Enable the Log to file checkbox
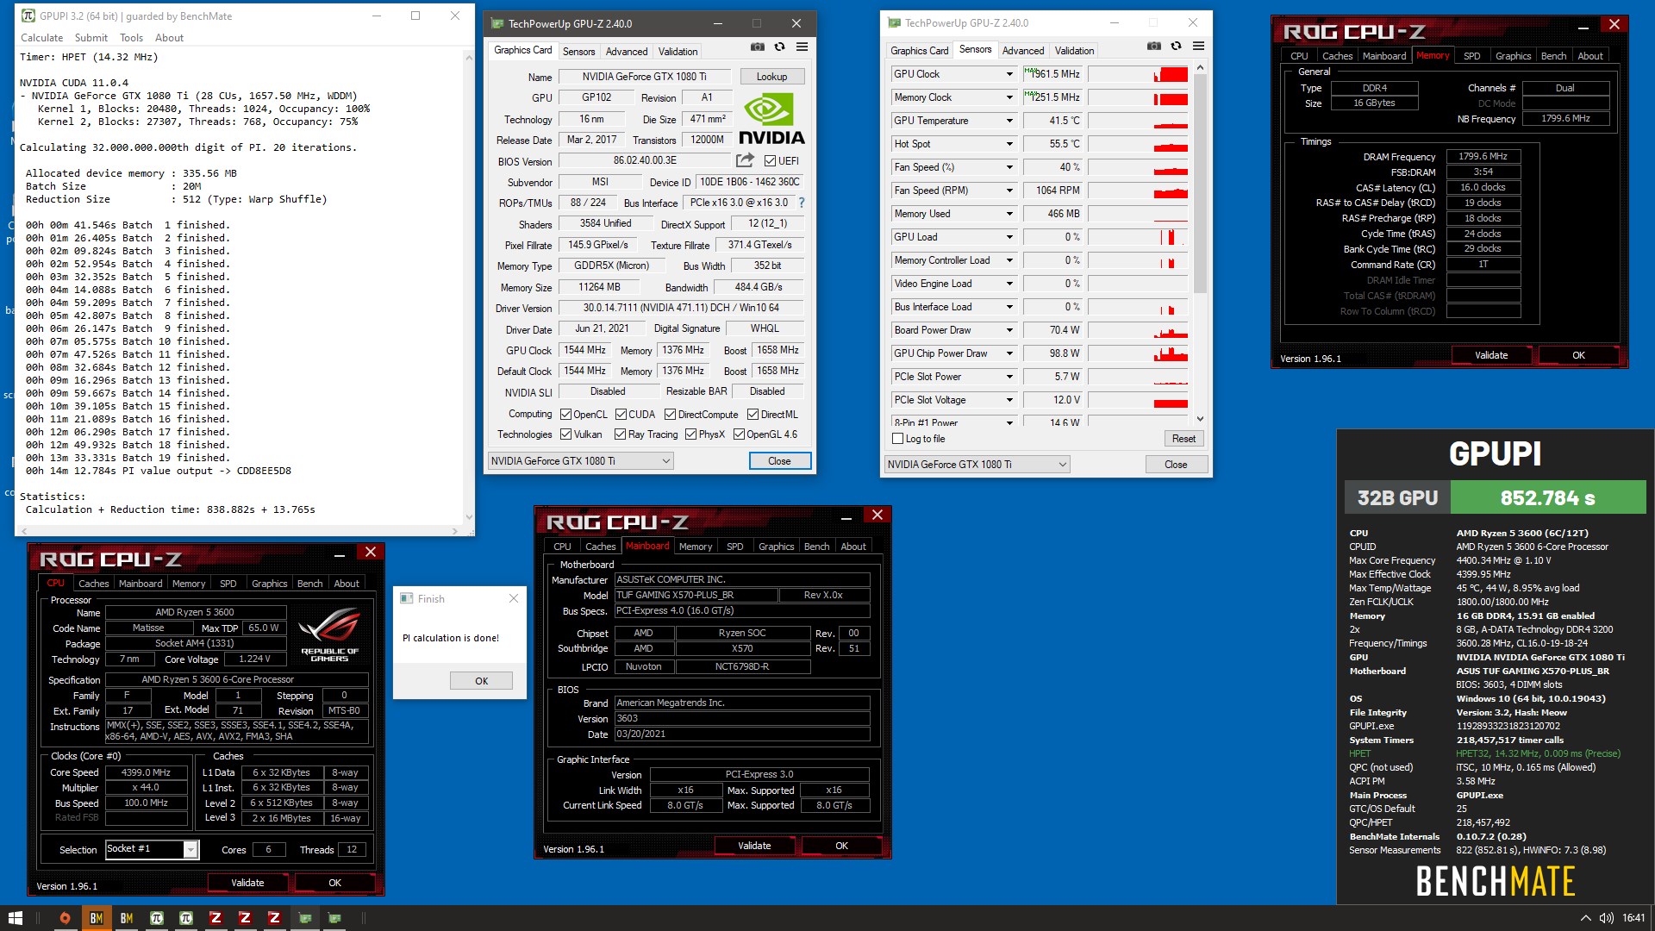This screenshot has width=1655, height=931. point(897,439)
